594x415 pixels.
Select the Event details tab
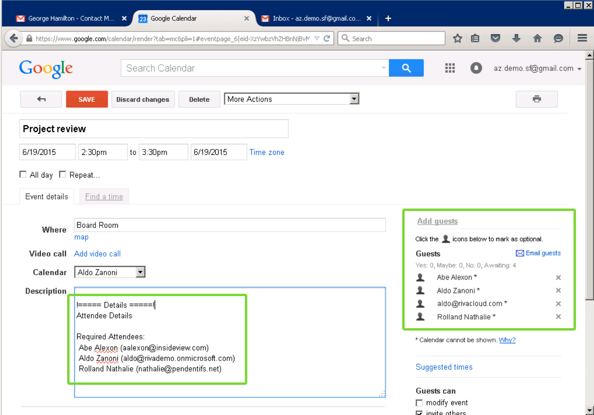[46, 196]
